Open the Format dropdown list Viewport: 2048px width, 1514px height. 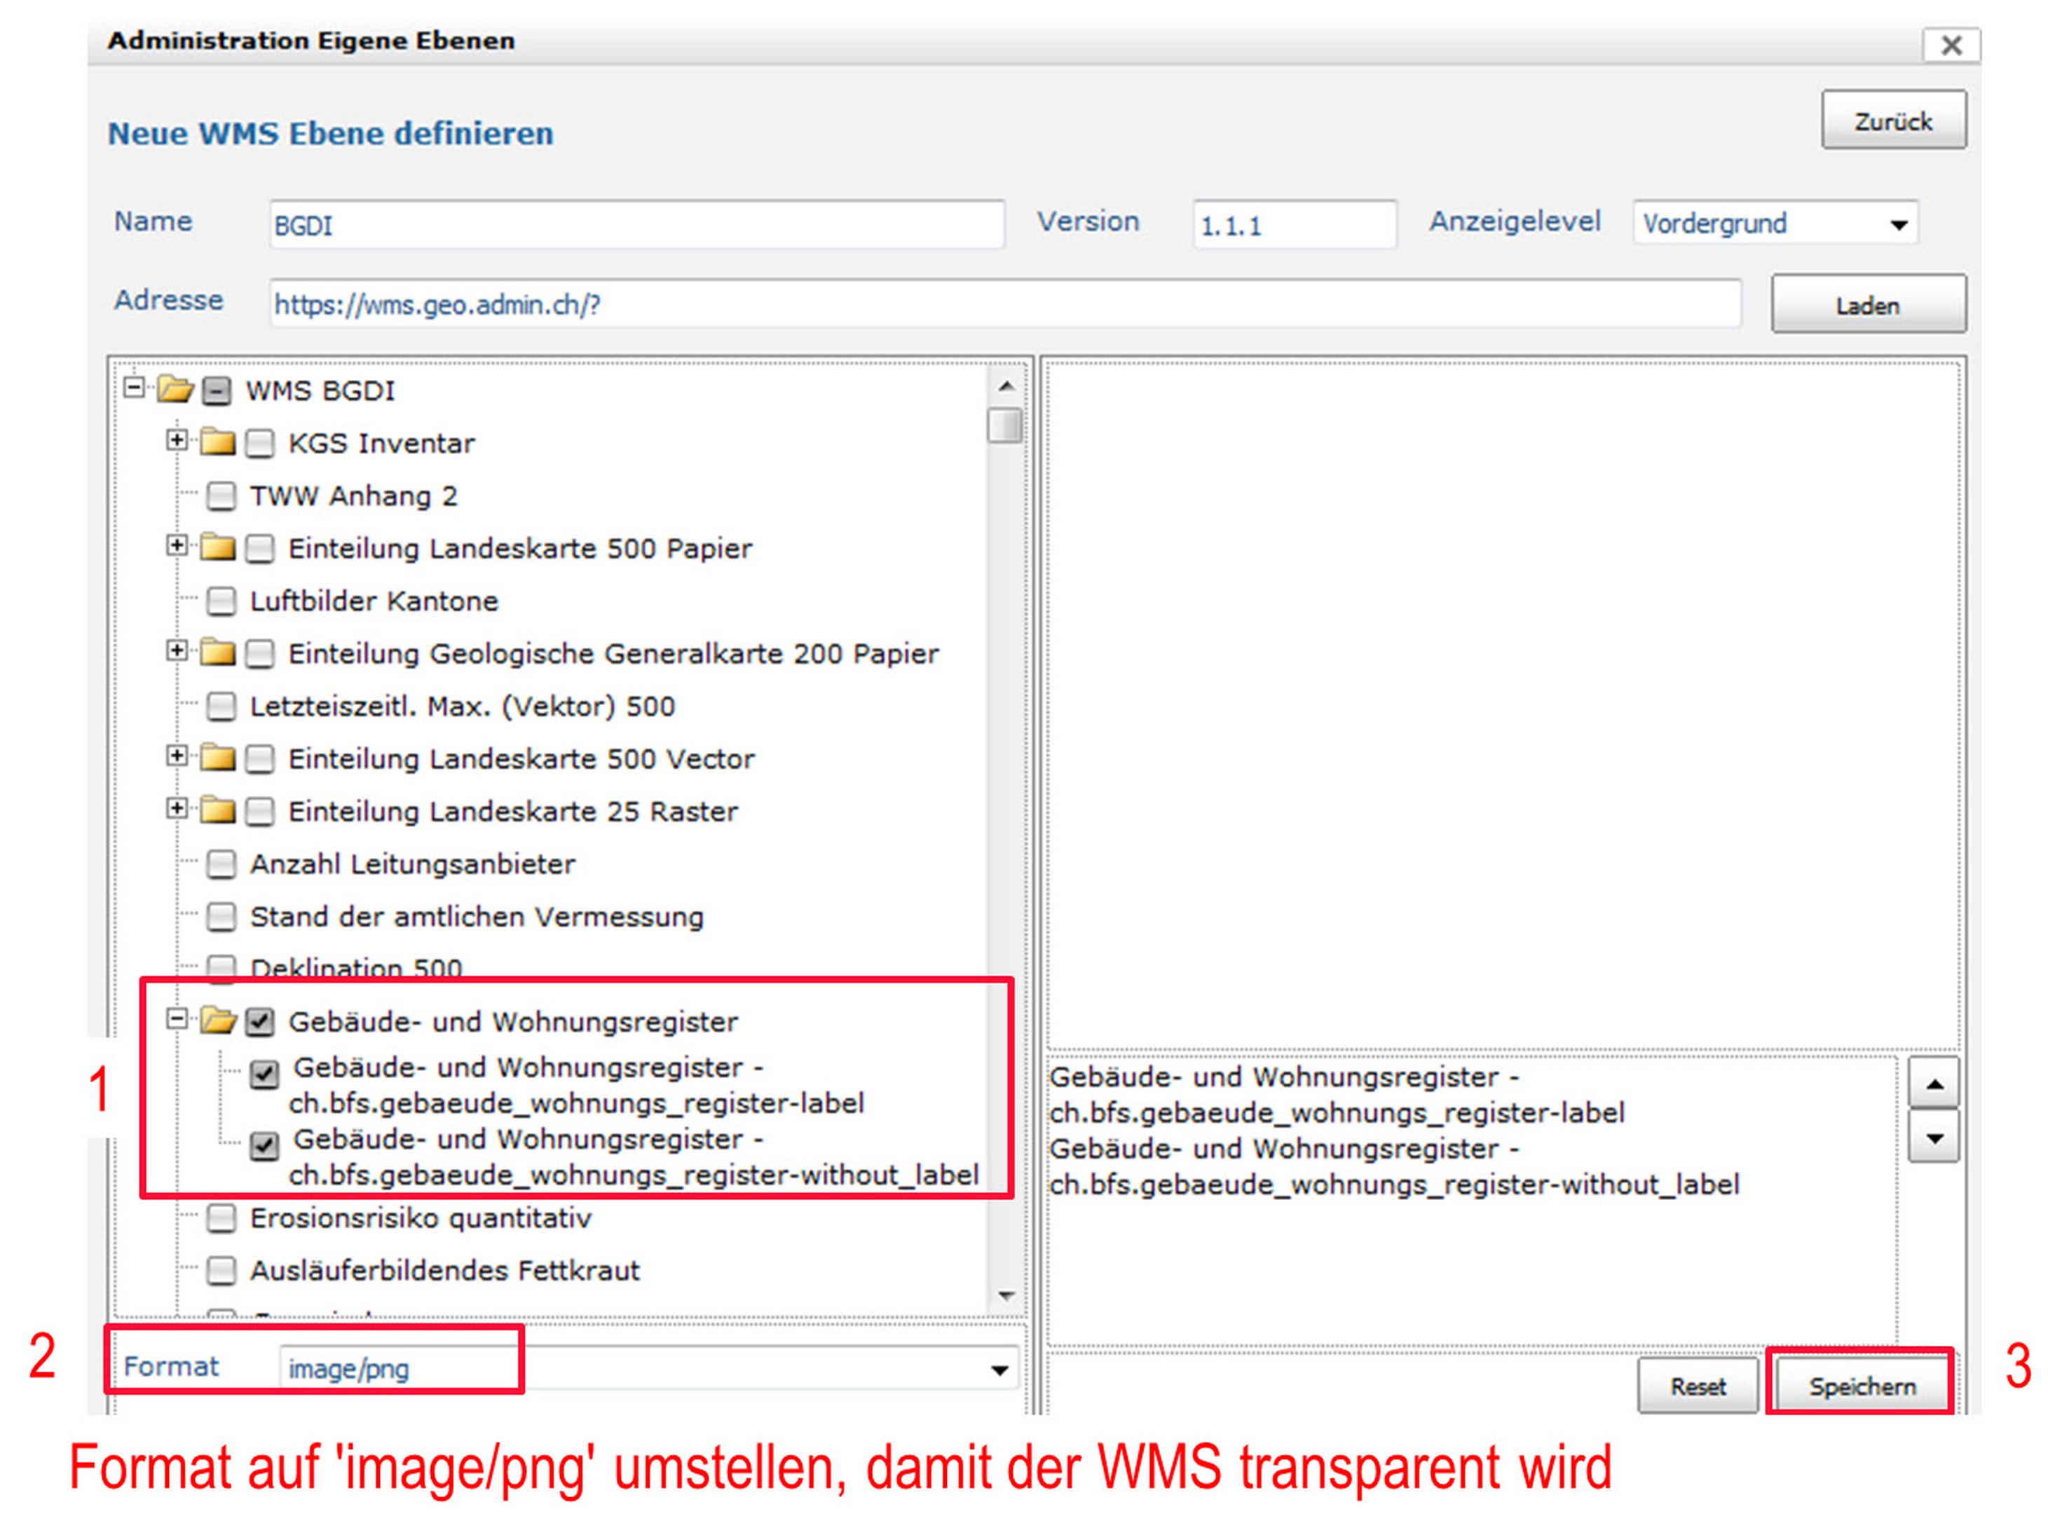coord(999,1370)
